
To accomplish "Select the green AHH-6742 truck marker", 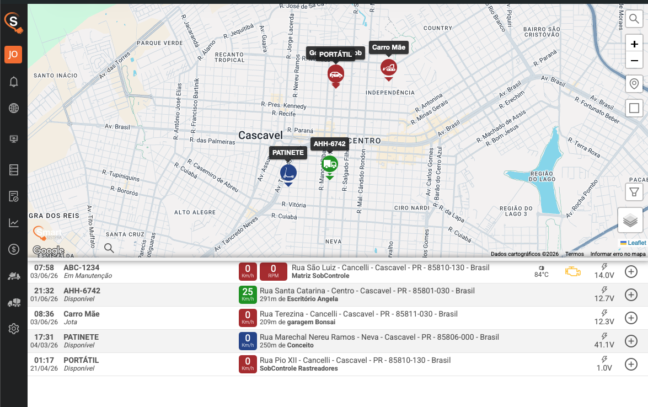I will [x=329, y=167].
